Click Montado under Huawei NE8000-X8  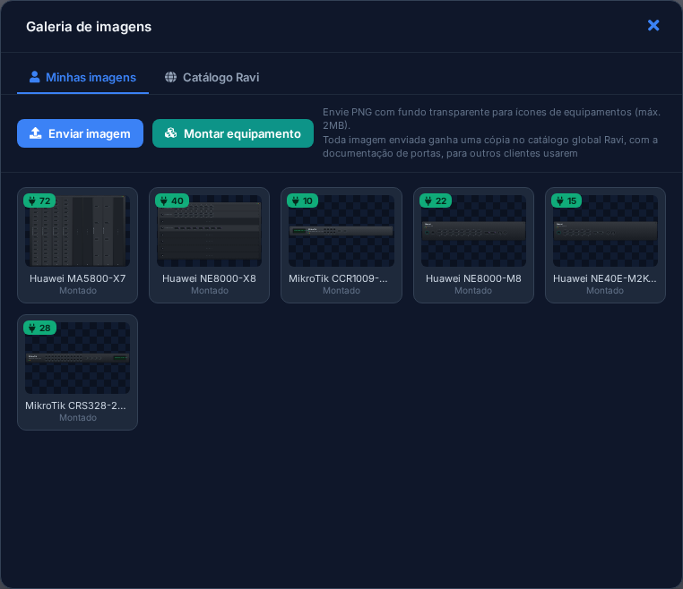tap(210, 291)
